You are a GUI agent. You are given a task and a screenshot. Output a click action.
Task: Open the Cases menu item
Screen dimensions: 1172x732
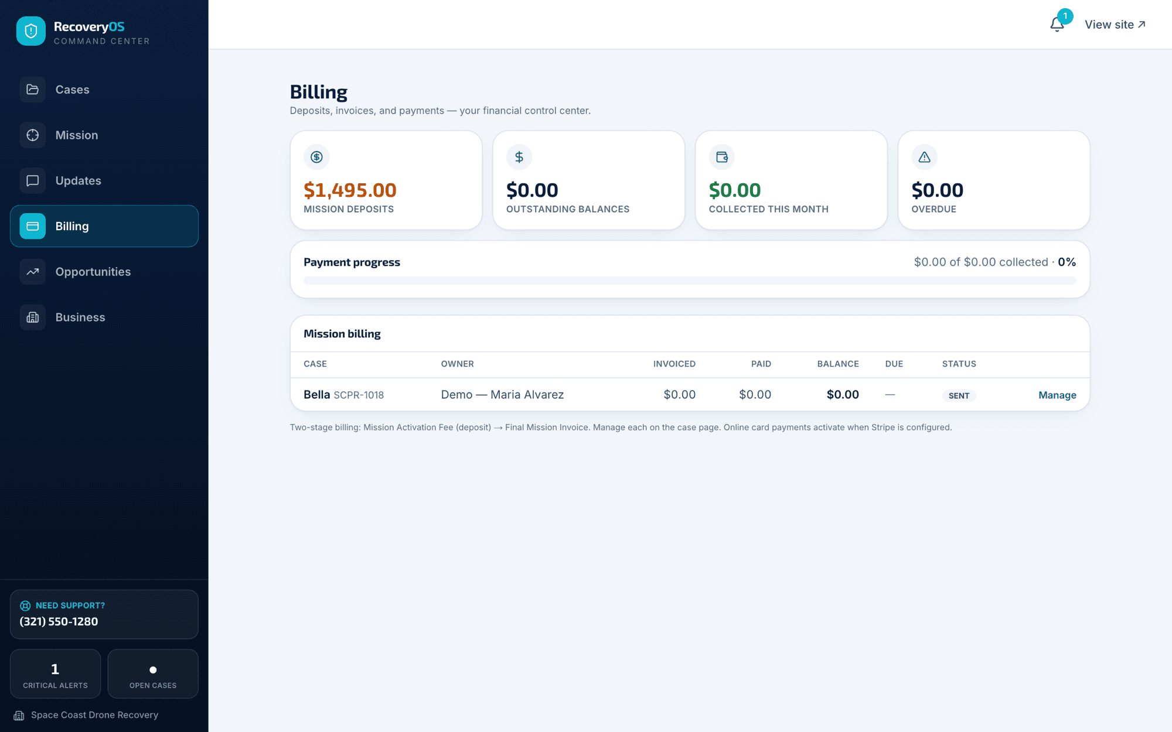coord(104,90)
